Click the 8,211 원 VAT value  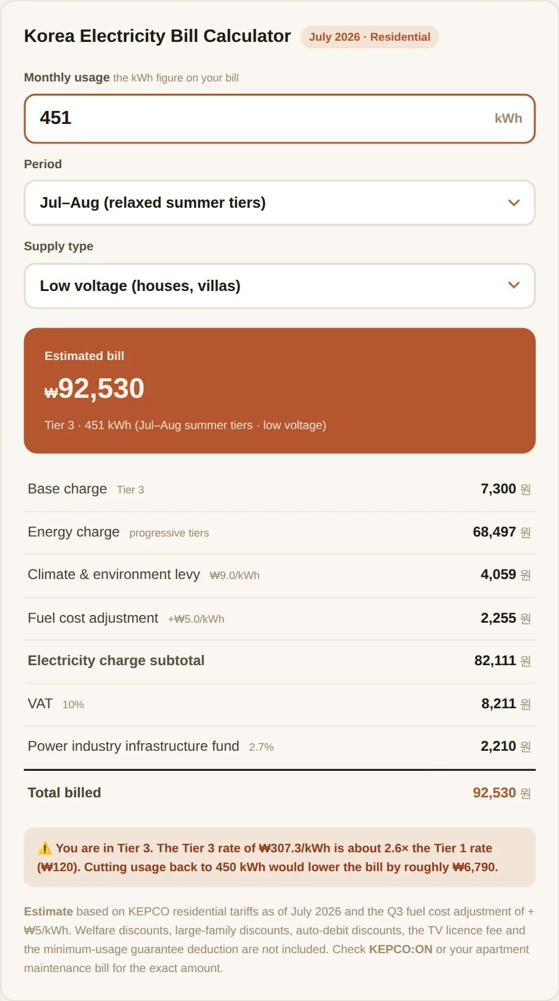506,704
